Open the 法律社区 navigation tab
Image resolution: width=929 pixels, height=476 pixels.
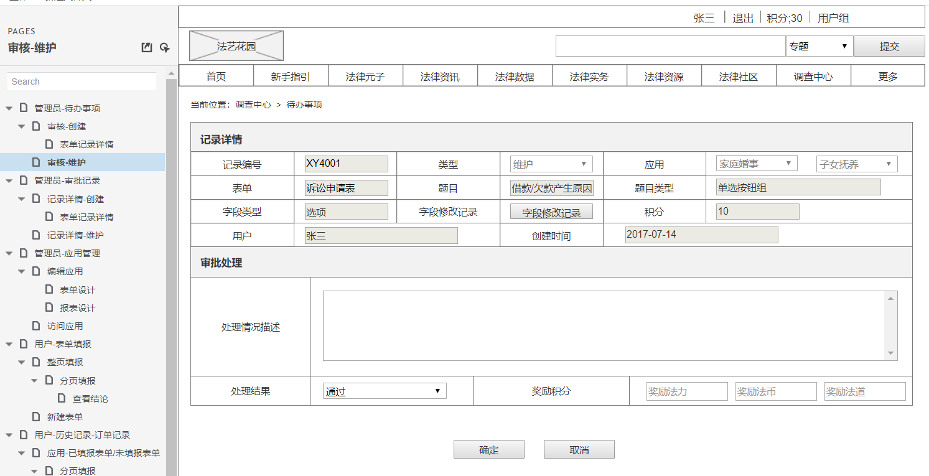pyautogui.click(x=739, y=77)
